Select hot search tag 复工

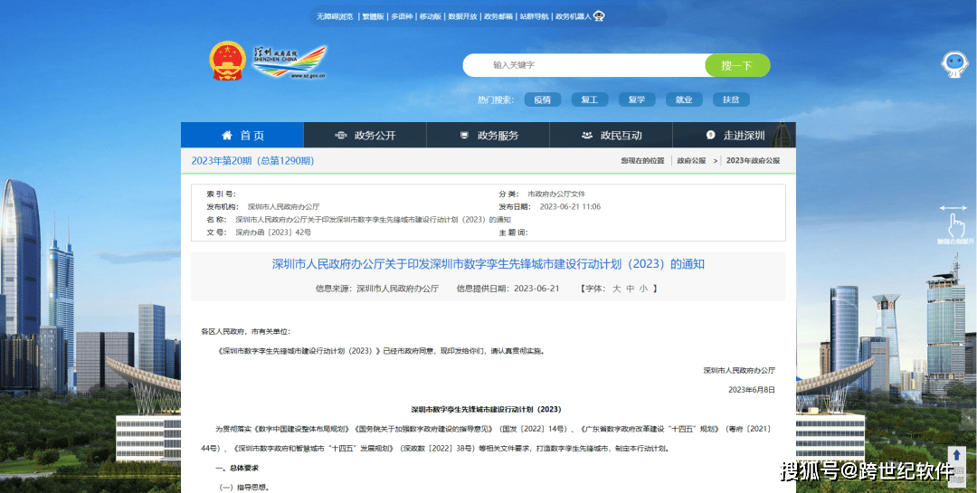point(590,100)
